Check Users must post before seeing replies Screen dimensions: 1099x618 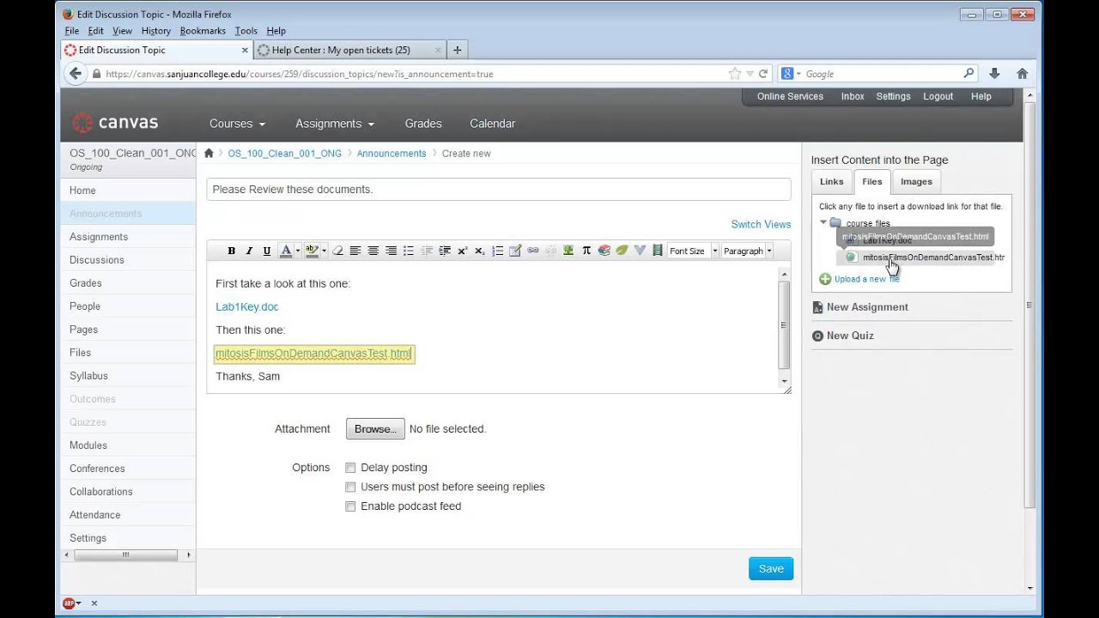click(x=350, y=487)
